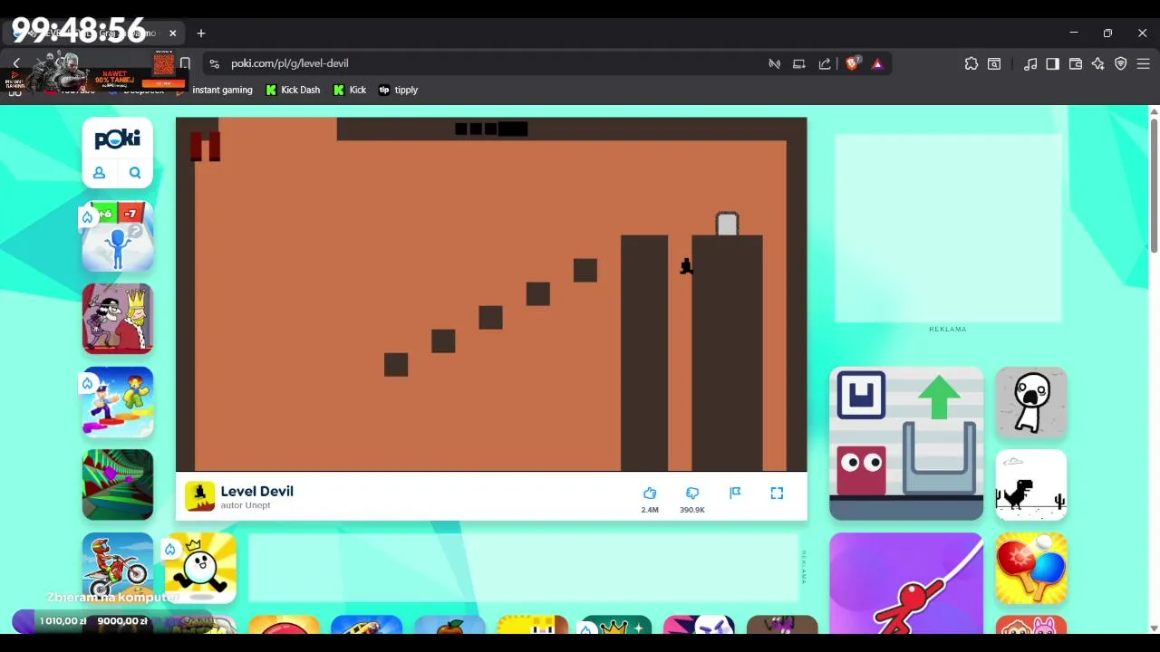1160x652 pixels.
Task: Open the green arrow magnet puzzle game
Action: [906, 444]
